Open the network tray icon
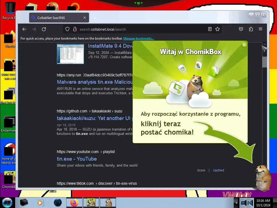The width and height of the screenshot is (277, 208). click(x=244, y=203)
